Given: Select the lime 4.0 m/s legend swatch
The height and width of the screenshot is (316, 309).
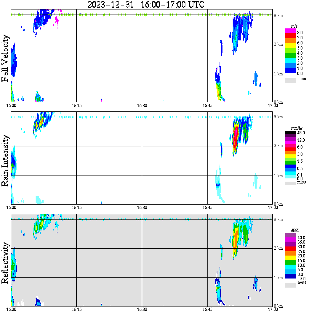Looking at the screenshot, I should tap(290, 50).
